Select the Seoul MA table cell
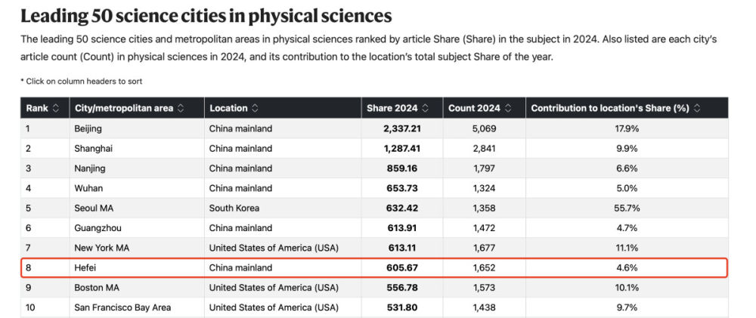Screen dimensions: 756x318 click(x=93, y=208)
